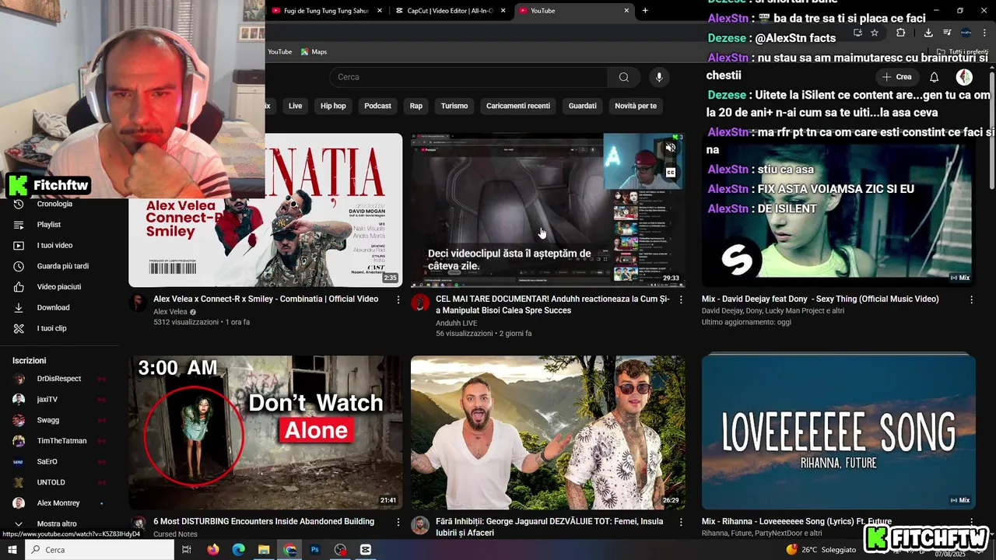
Task: Select the Hip hop filter chip
Action: click(333, 106)
